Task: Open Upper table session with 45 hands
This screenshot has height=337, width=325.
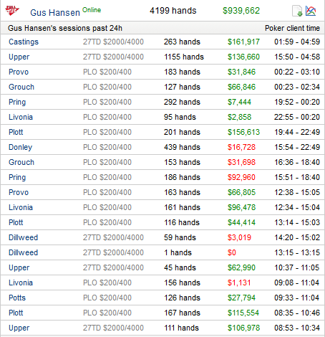Action: pos(19,267)
